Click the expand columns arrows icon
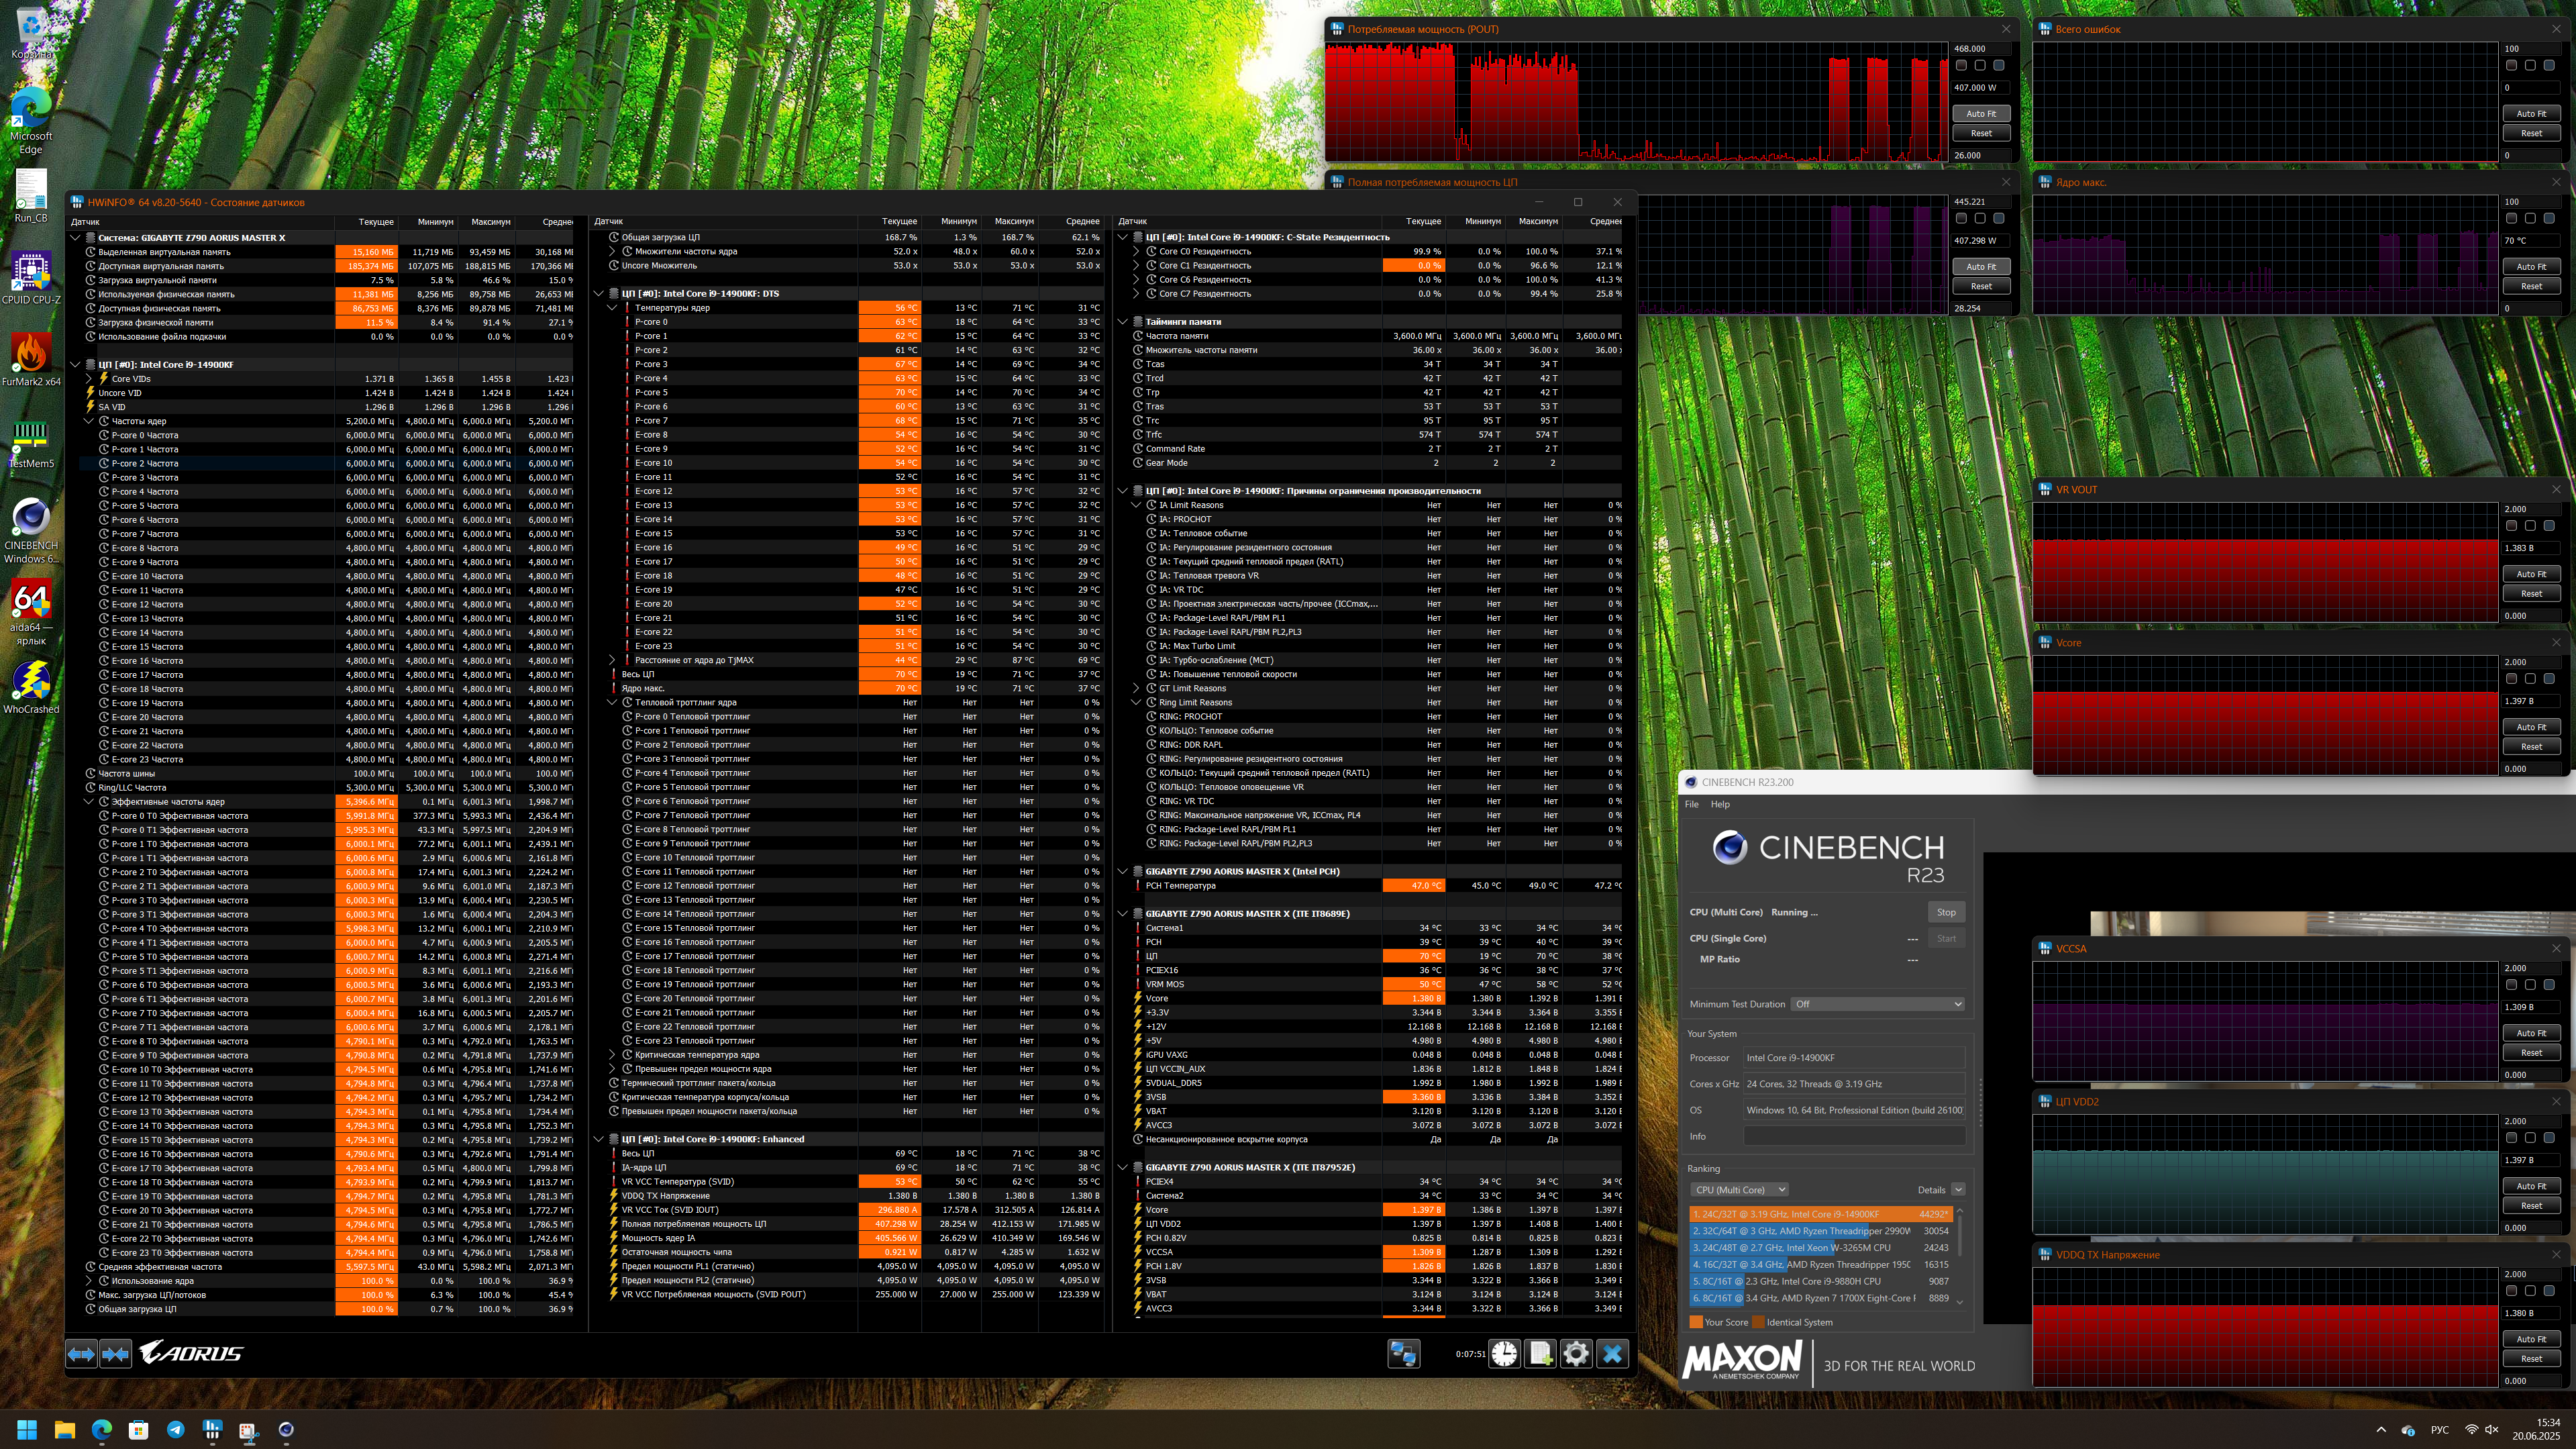This screenshot has width=2576, height=1449. pos(81,1353)
